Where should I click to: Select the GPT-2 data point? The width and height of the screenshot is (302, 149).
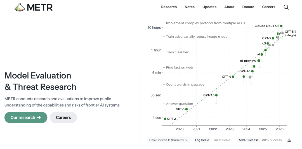pos(165,119)
